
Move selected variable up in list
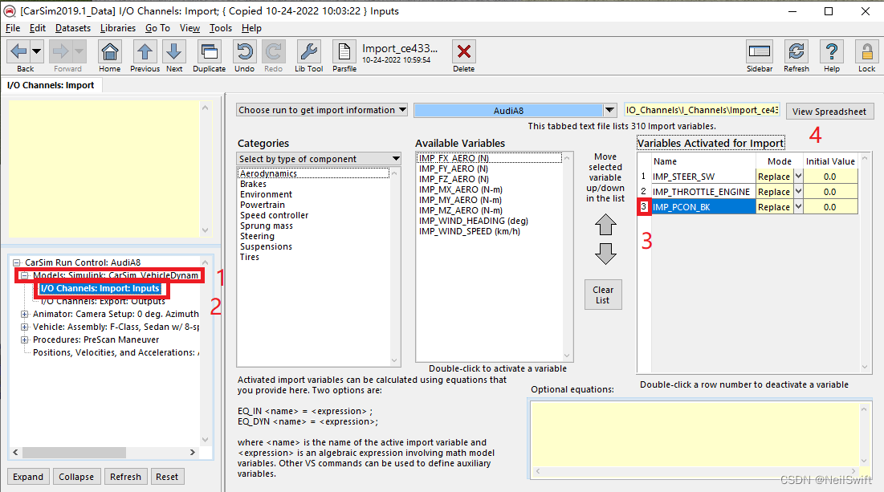click(x=605, y=225)
